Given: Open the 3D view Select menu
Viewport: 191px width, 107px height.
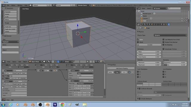Looking at the screenshot, I should (x=14, y=62).
